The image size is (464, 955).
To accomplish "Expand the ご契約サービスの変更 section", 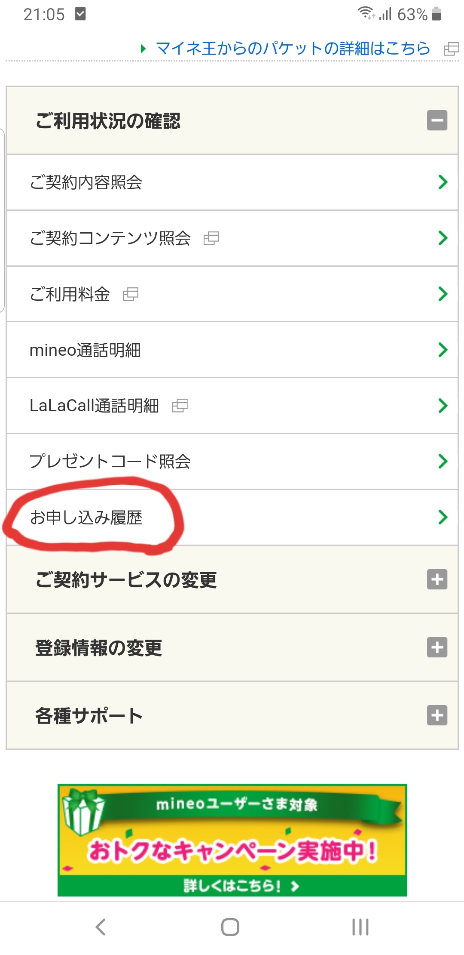I will pyautogui.click(x=437, y=579).
